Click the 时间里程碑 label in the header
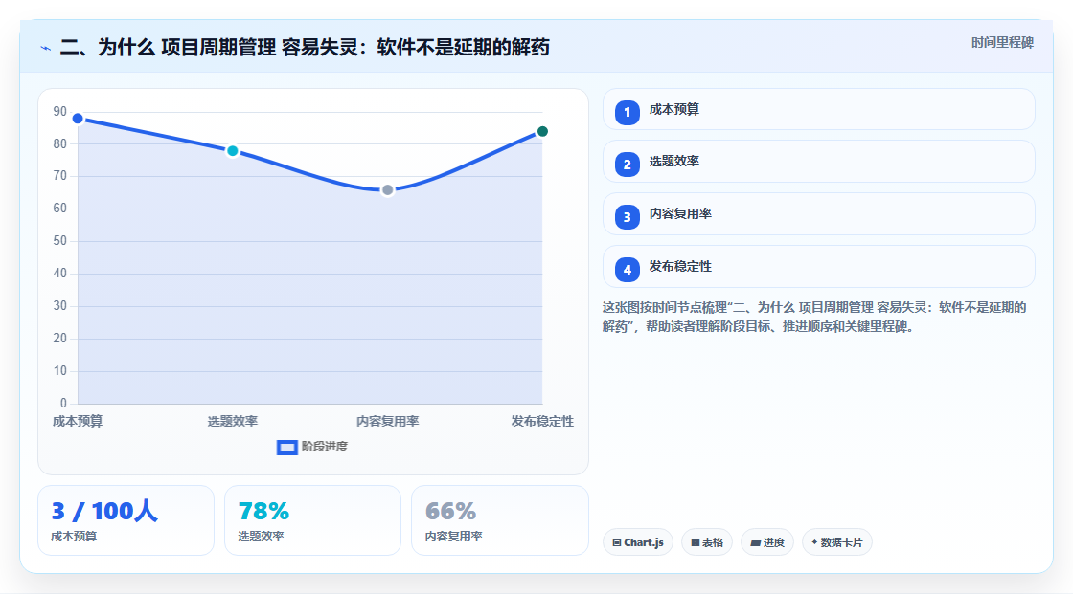This screenshot has height=594, width=1073. pos(1002,42)
